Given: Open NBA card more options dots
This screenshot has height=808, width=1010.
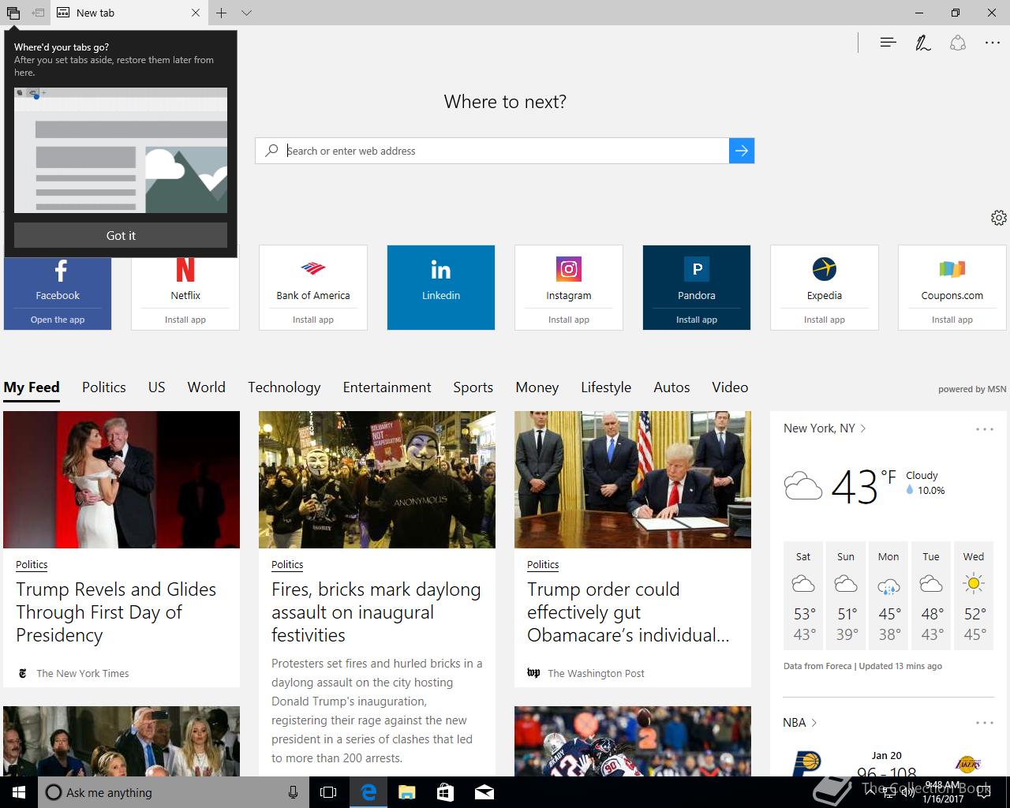Looking at the screenshot, I should pyautogui.click(x=985, y=723).
